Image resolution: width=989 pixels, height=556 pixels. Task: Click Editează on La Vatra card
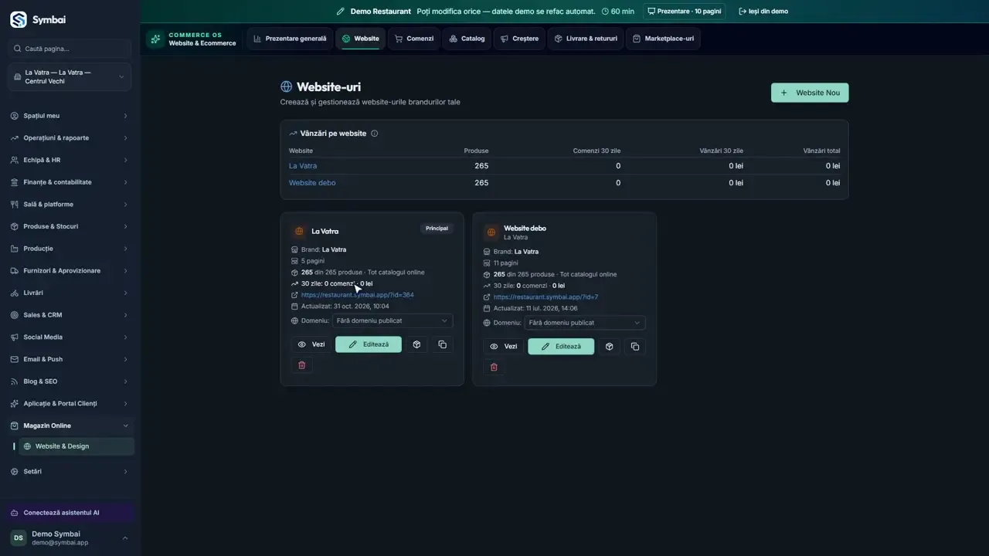pyautogui.click(x=369, y=344)
